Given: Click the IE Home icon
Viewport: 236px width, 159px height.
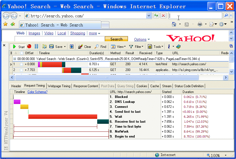Looking at the screenshot, I should point(174,24).
